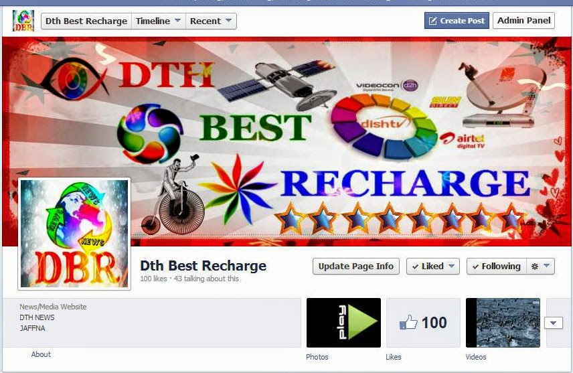Click the Likes label

tap(394, 357)
